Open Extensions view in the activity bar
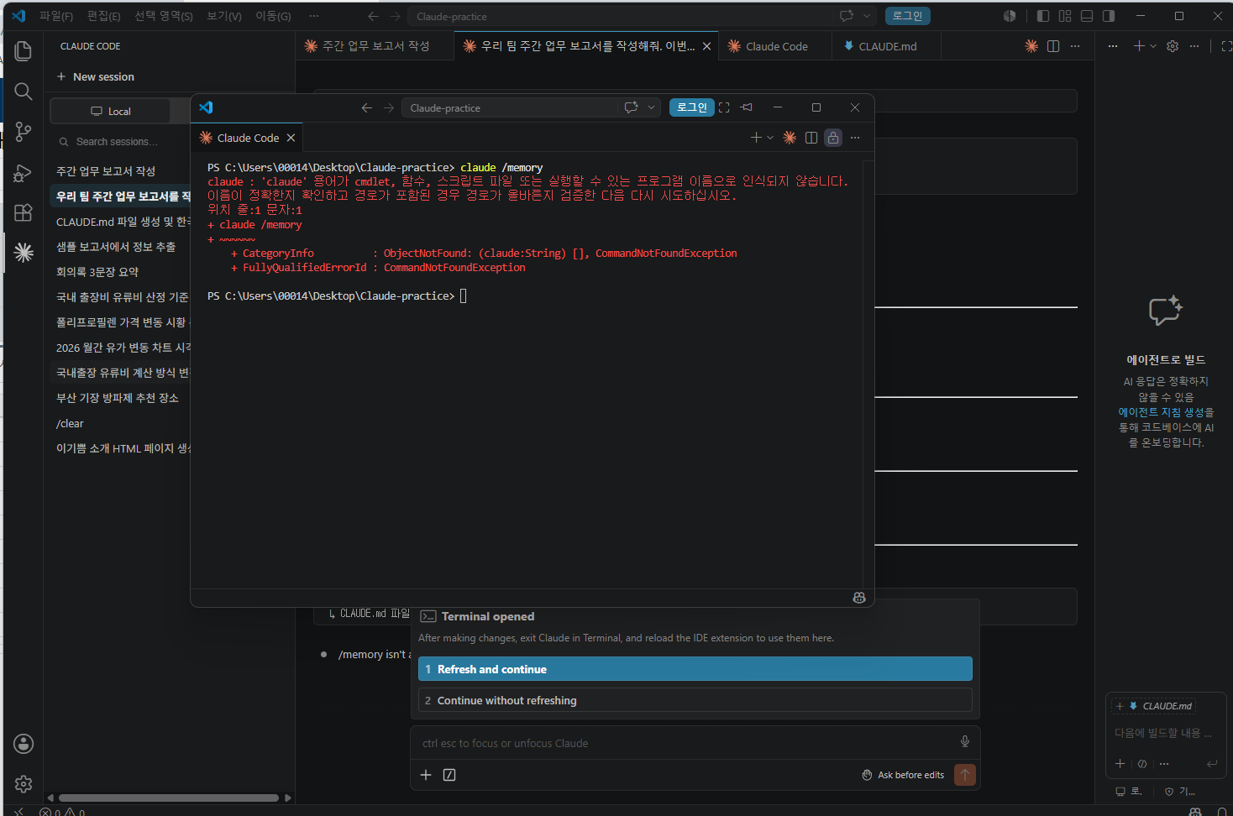This screenshot has width=1233, height=816. click(x=24, y=212)
